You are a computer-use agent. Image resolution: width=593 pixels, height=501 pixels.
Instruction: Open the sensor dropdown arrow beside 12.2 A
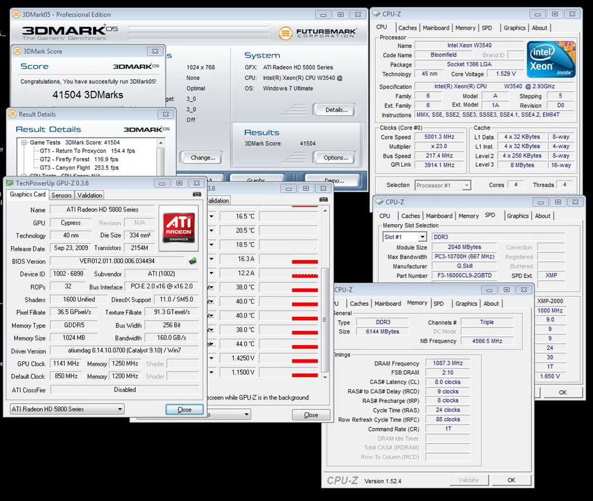(x=211, y=273)
